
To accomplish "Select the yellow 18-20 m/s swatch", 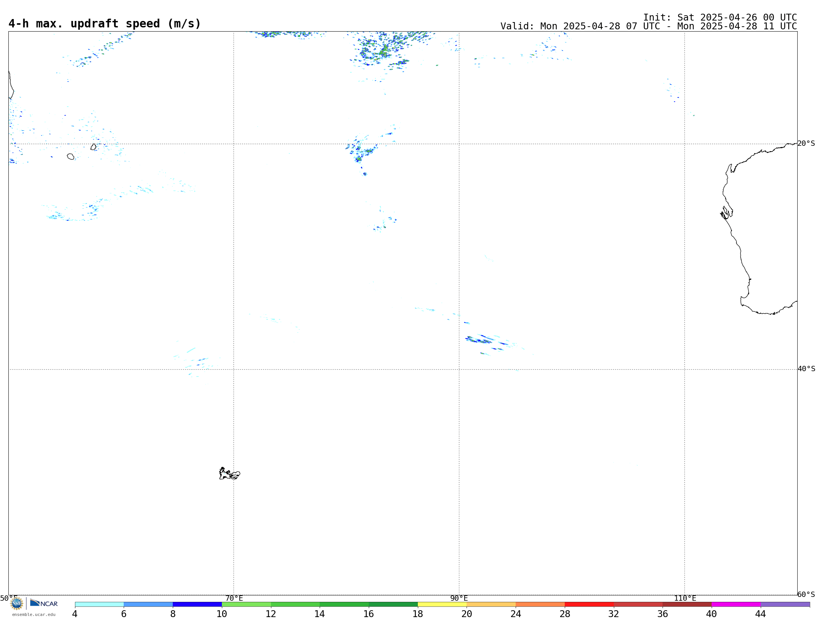I will [x=442, y=605].
